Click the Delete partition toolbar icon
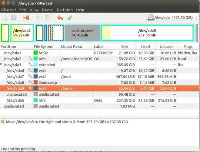The image size is (200, 152). [x=14, y=18]
